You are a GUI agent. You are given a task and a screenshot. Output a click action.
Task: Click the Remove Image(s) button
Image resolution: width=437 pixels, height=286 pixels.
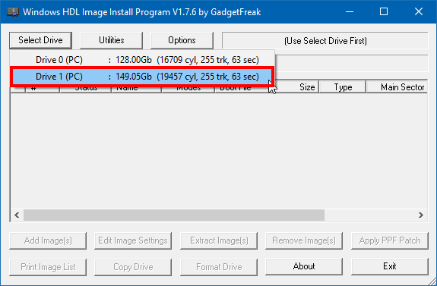point(304,240)
